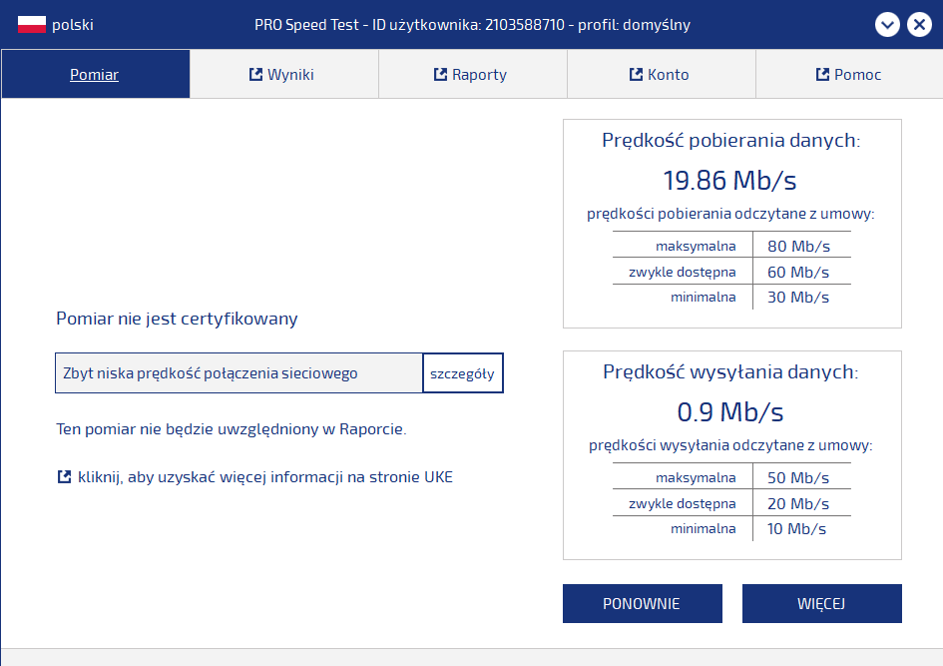The width and height of the screenshot is (943, 666).
Task: Click the external-link icon on Wyniki tab
Action: 255,74
